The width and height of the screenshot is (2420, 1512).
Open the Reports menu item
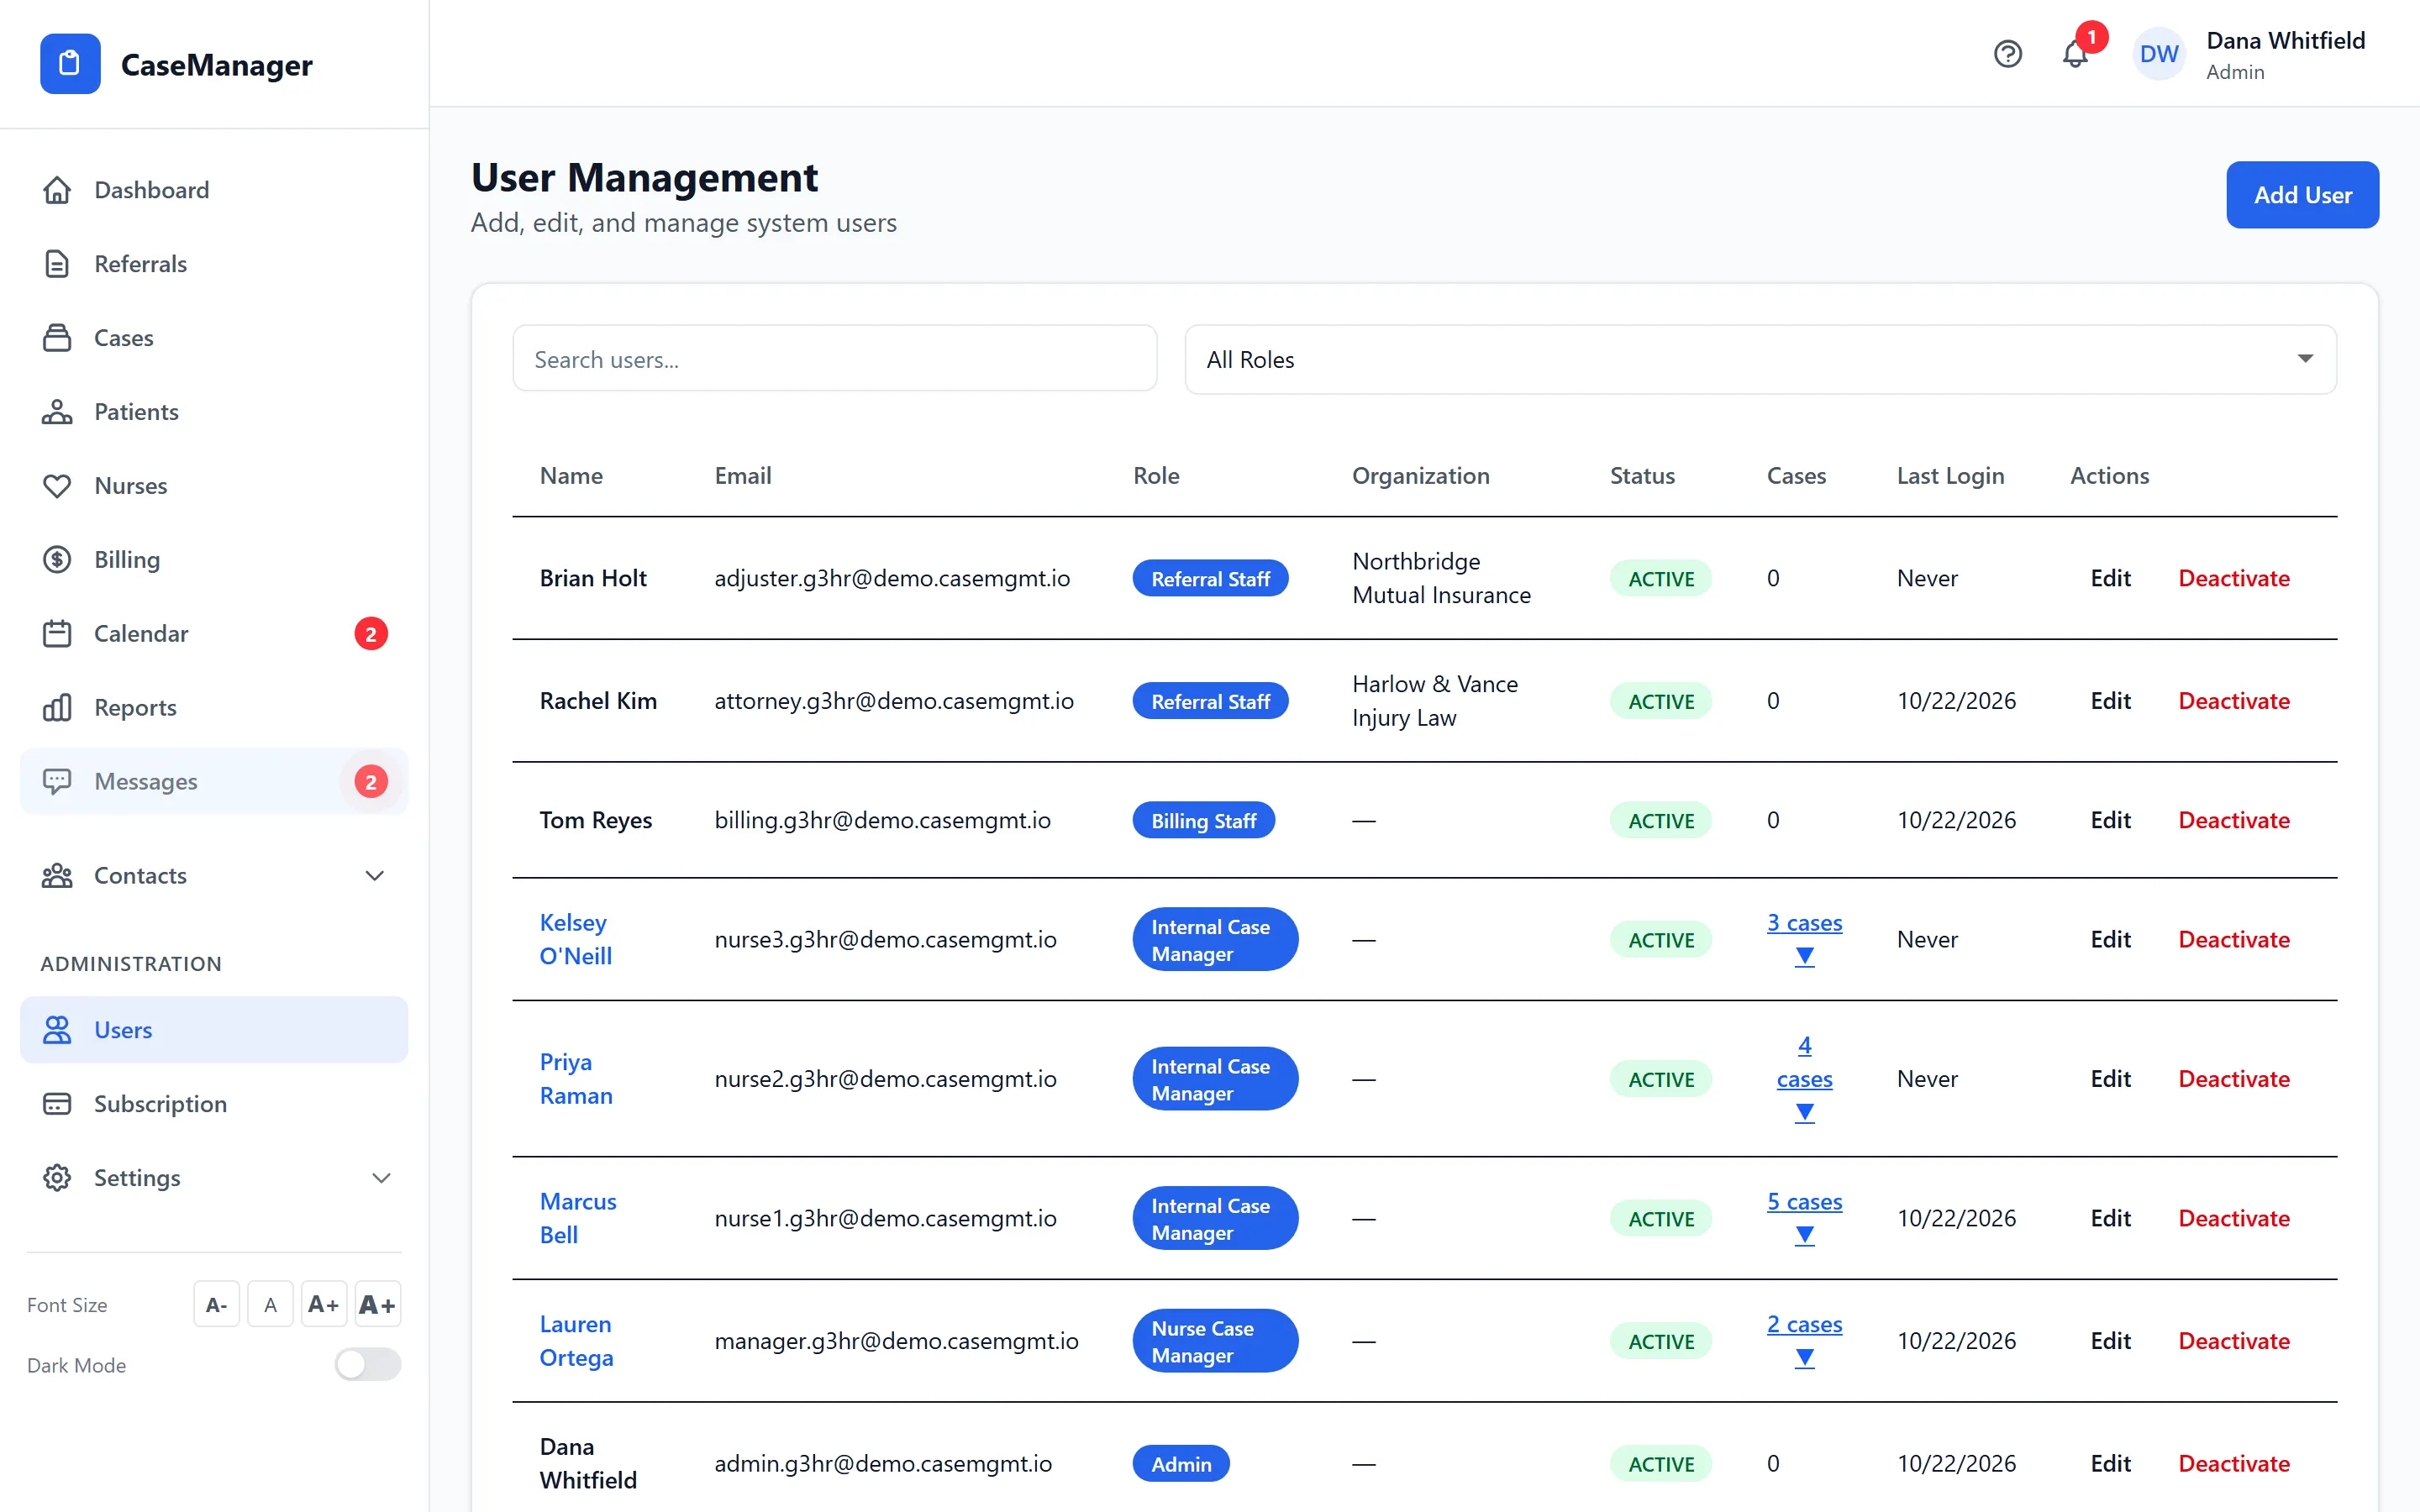coord(214,708)
